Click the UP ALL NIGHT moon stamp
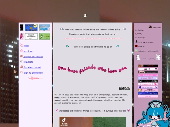 [31, 28]
